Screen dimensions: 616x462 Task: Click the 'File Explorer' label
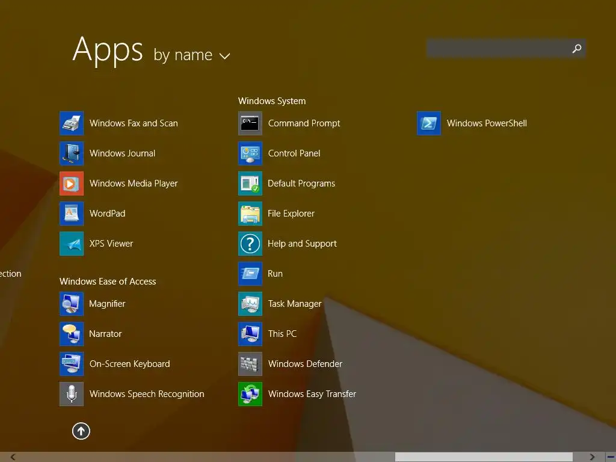tap(291, 214)
